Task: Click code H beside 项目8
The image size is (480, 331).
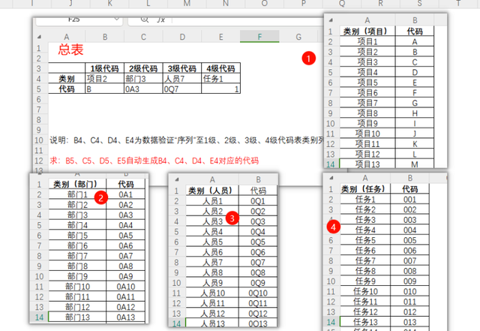Action: point(415,113)
